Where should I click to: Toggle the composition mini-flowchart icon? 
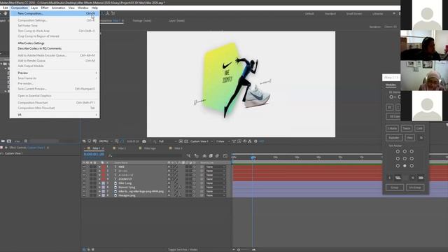click(x=188, y=155)
